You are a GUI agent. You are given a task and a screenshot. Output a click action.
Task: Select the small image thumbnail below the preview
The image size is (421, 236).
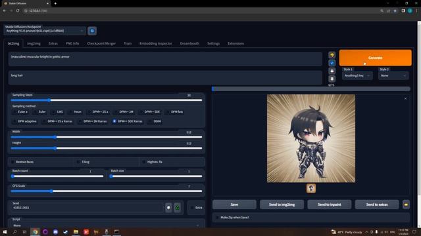[311, 188]
